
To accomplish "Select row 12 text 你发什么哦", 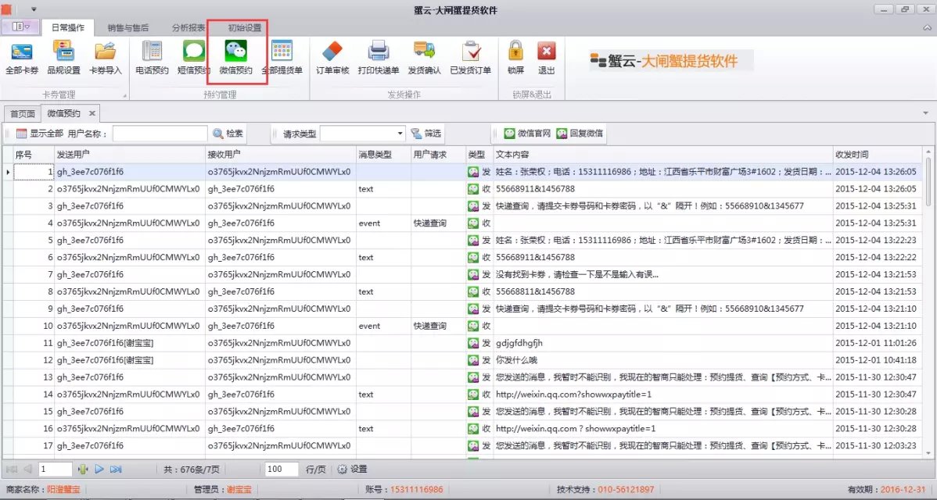I will [x=517, y=360].
